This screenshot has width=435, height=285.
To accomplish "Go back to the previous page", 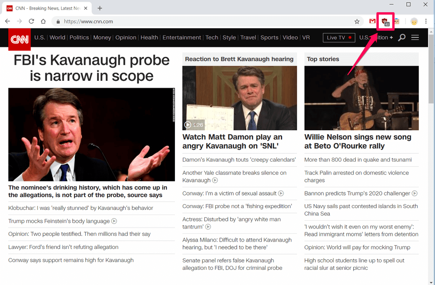I will 7,21.
